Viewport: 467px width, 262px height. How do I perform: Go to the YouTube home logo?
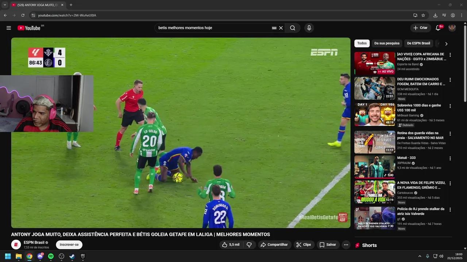[x=29, y=28]
